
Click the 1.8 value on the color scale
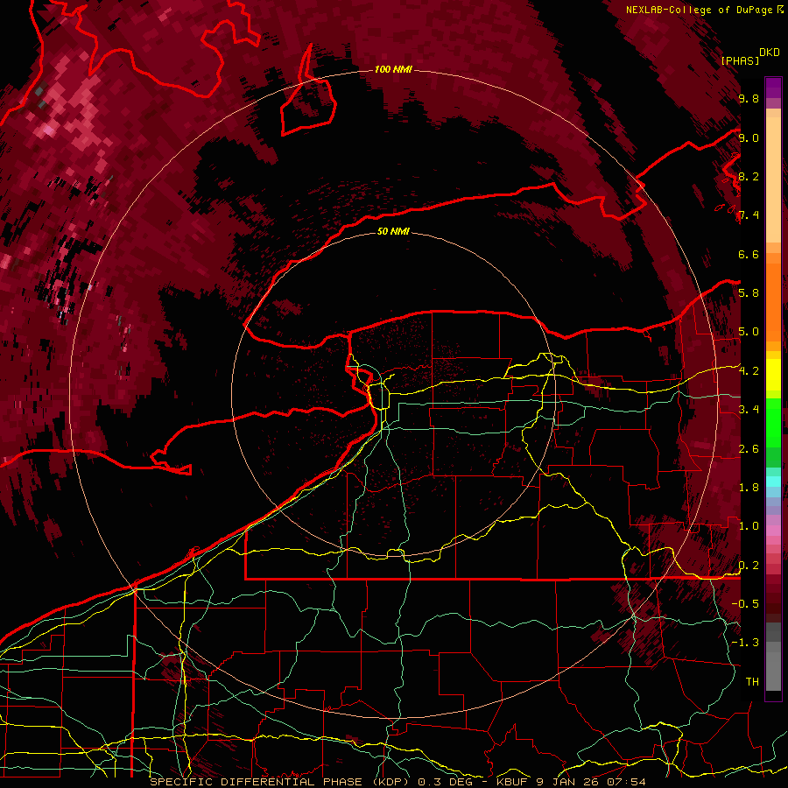coord(749,488)
